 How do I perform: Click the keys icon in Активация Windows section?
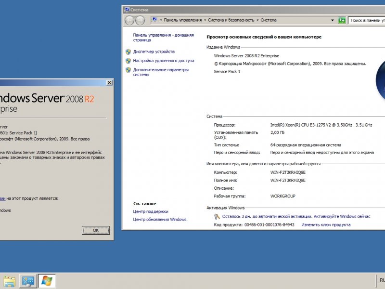pyautogui.click(x=217, y=216)
